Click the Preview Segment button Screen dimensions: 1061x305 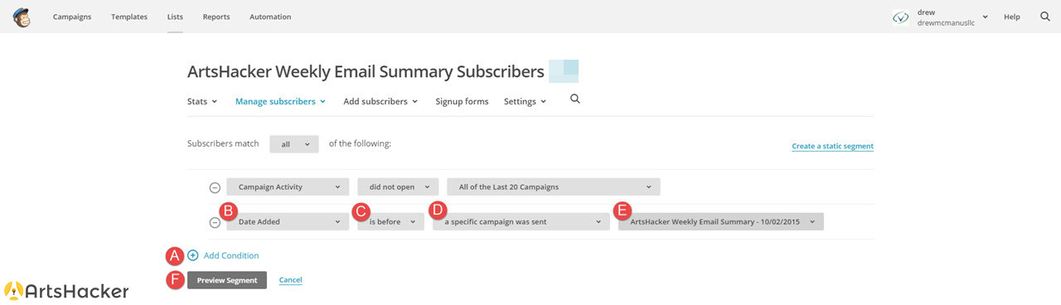pos(227,280)
